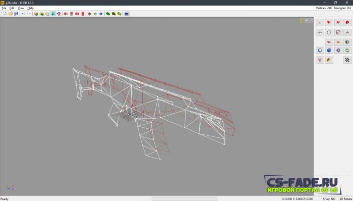Click the yellow viewport layout button

(x=302, y=21)
